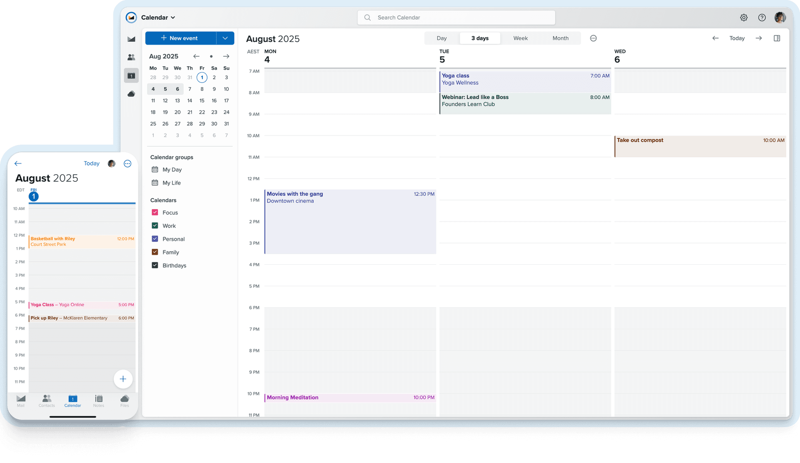Expand the New event dropdown arrow
The width and height of the screenshot is (800, 463).
click(225, 38)
